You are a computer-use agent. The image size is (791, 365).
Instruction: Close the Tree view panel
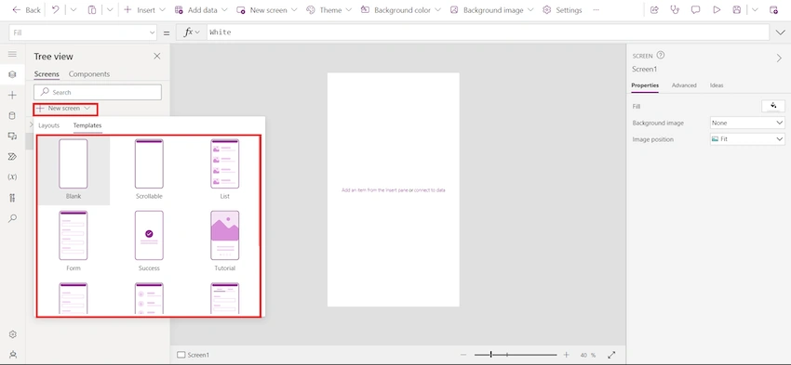coord(157,56)
